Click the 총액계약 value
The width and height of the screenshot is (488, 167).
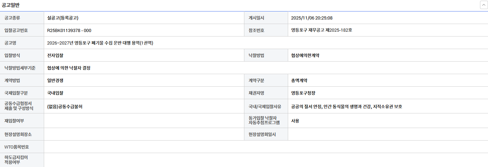pyautogui.click(x=299, y=80)
